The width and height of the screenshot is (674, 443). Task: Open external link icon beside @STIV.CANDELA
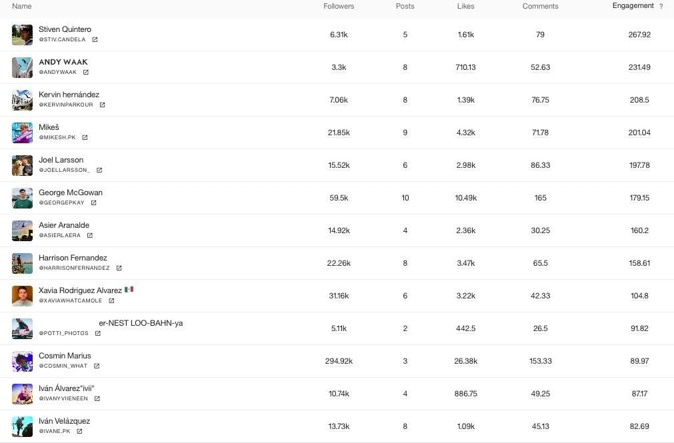point(95,40)
